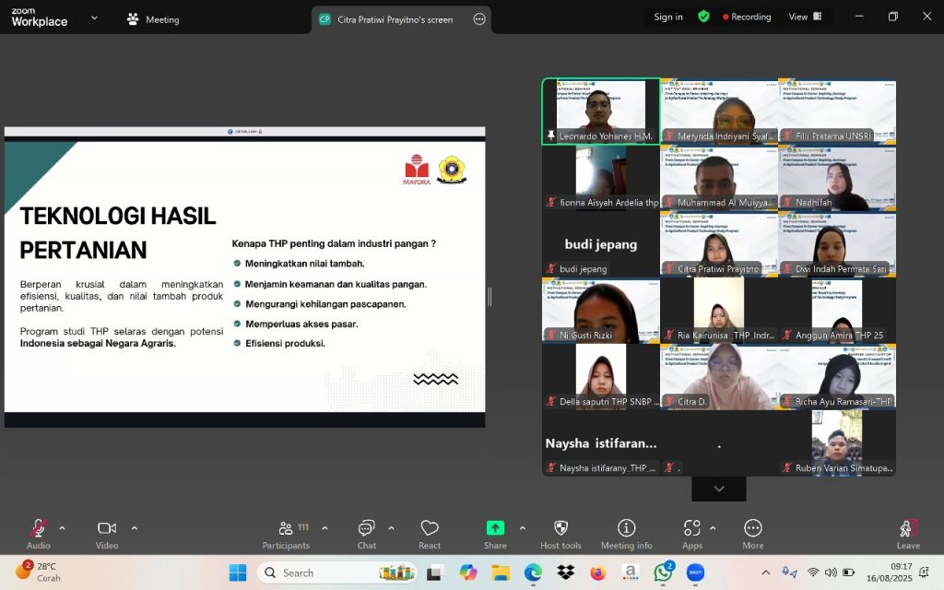This screenshot has width=944, height=590.
Task: Expand the video options arrow
Action: point(135,528)
